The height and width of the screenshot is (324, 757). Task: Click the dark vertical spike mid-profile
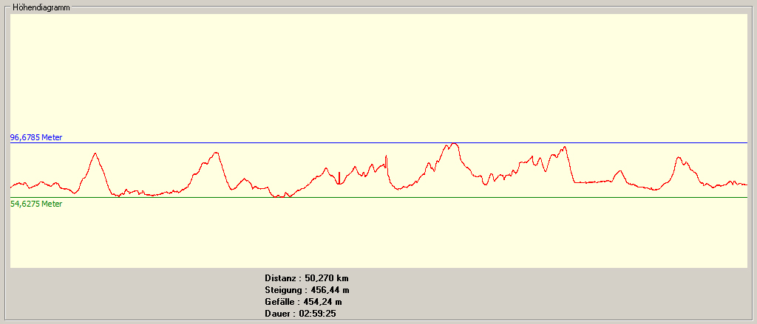coord(387,162)
